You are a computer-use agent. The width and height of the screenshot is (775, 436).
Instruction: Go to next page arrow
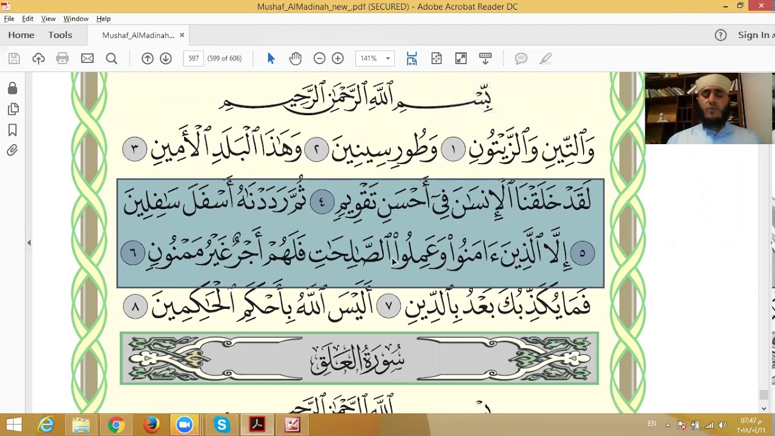166,58
